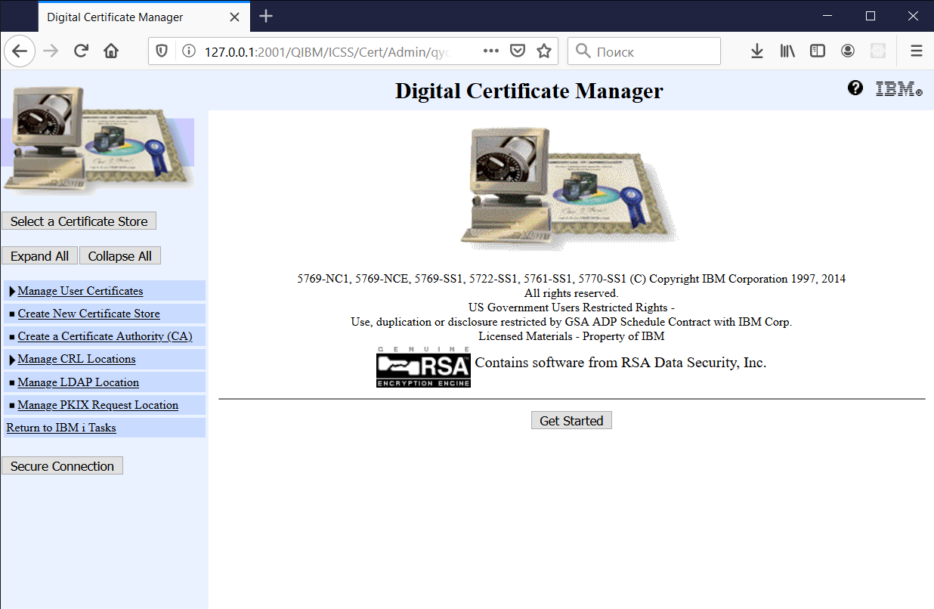Open the Help question mark icon
This screenshot has height=609, width=934.
pyautogui.click(x=855, y=88)
